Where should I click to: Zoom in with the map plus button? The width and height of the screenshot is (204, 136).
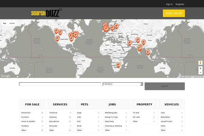(200, 68)
